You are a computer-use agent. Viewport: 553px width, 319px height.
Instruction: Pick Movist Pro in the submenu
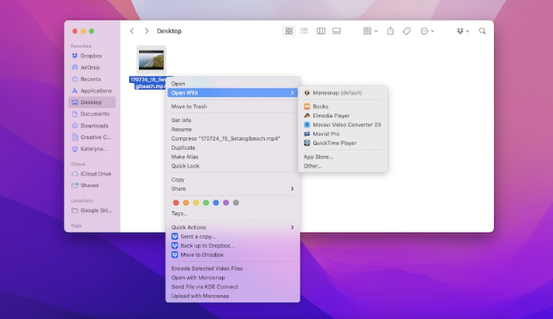(325, 133)
